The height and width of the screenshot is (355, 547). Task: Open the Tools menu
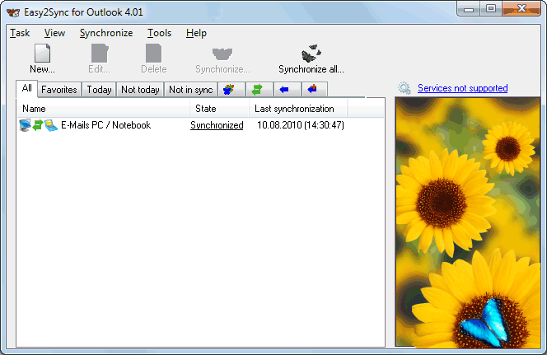click(159, 33)
